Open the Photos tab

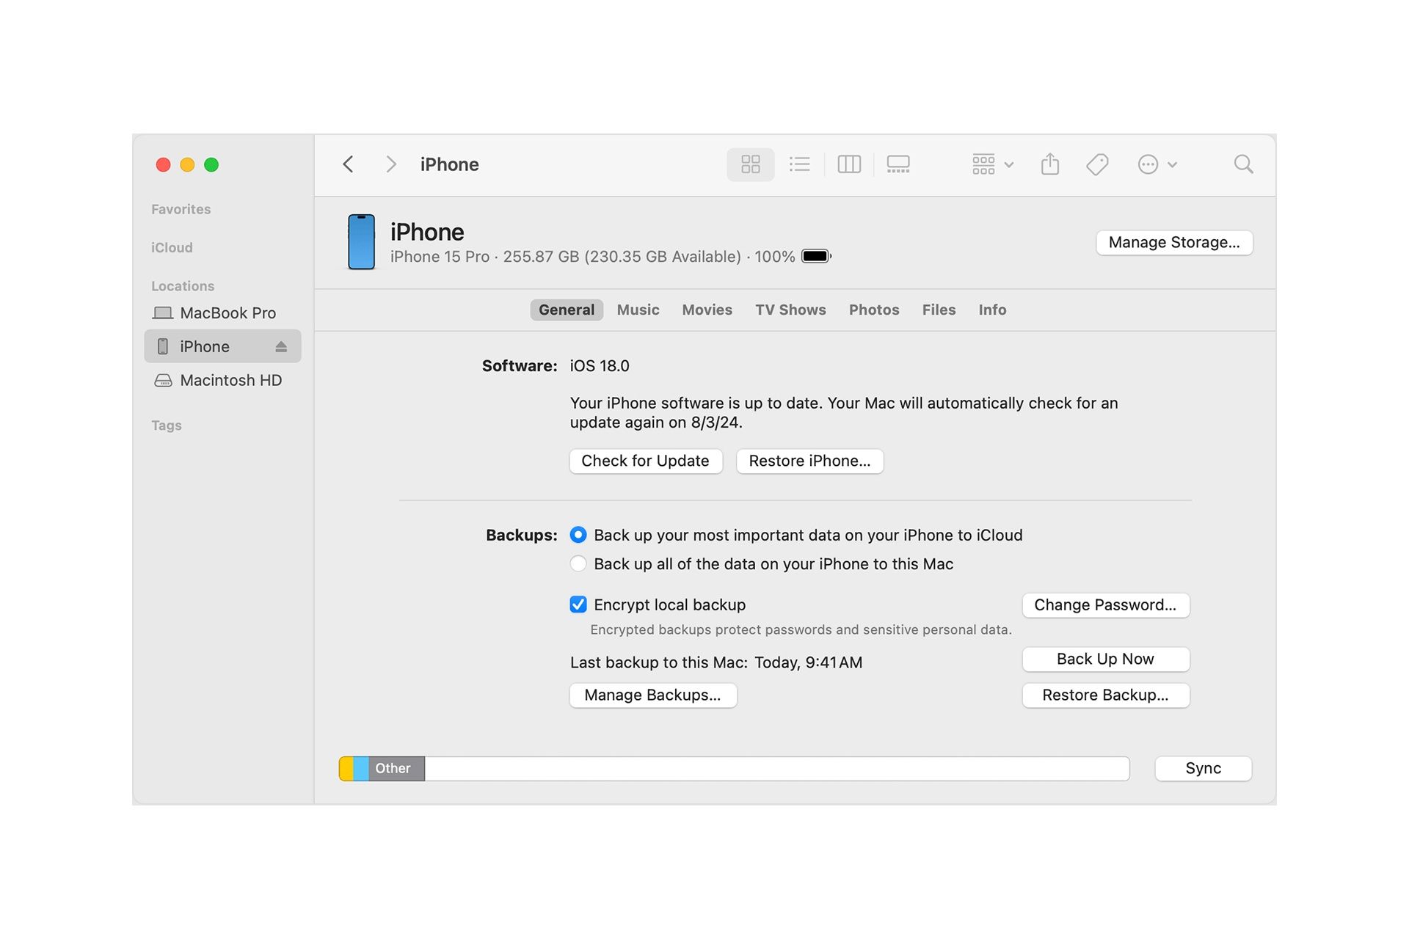(x=873, y=310)
